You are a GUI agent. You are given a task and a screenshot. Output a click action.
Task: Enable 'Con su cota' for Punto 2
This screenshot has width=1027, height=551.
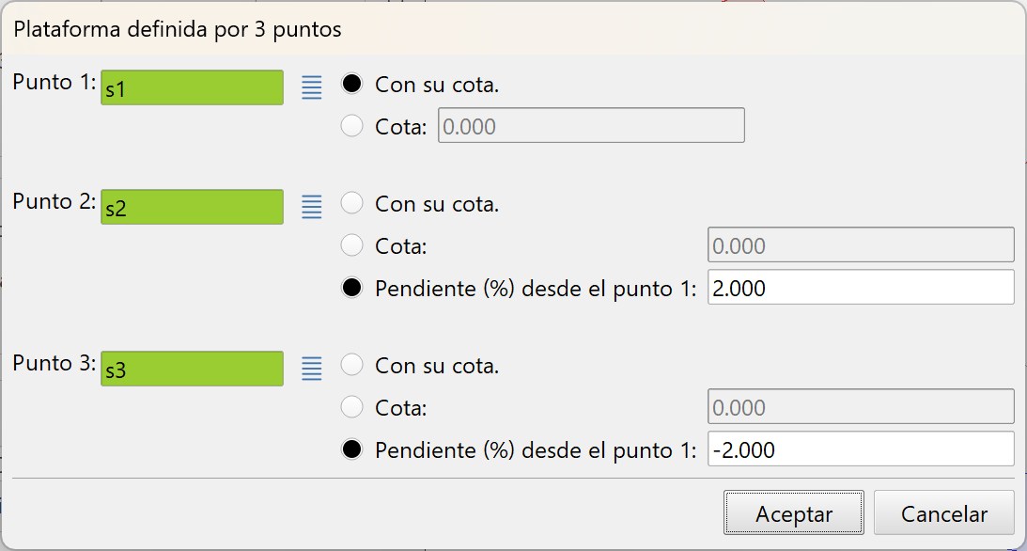click(x=352, y=203)
